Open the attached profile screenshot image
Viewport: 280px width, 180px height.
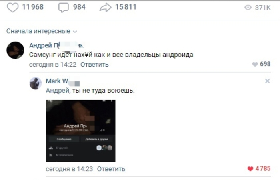click(x=80, y=131)
